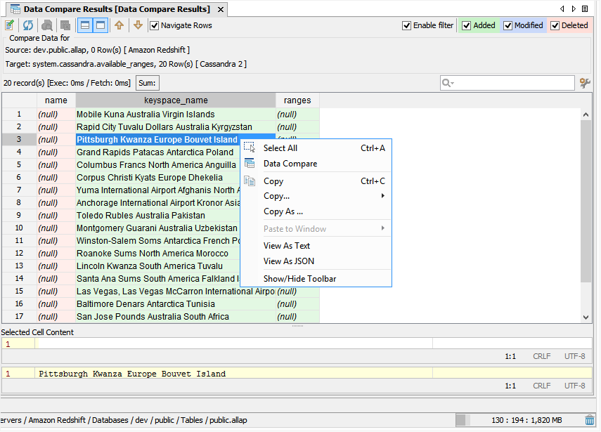This screenshot has width=601, height=432.
Task: Click the grayed export grid toolbar icon
Action: 65,25
